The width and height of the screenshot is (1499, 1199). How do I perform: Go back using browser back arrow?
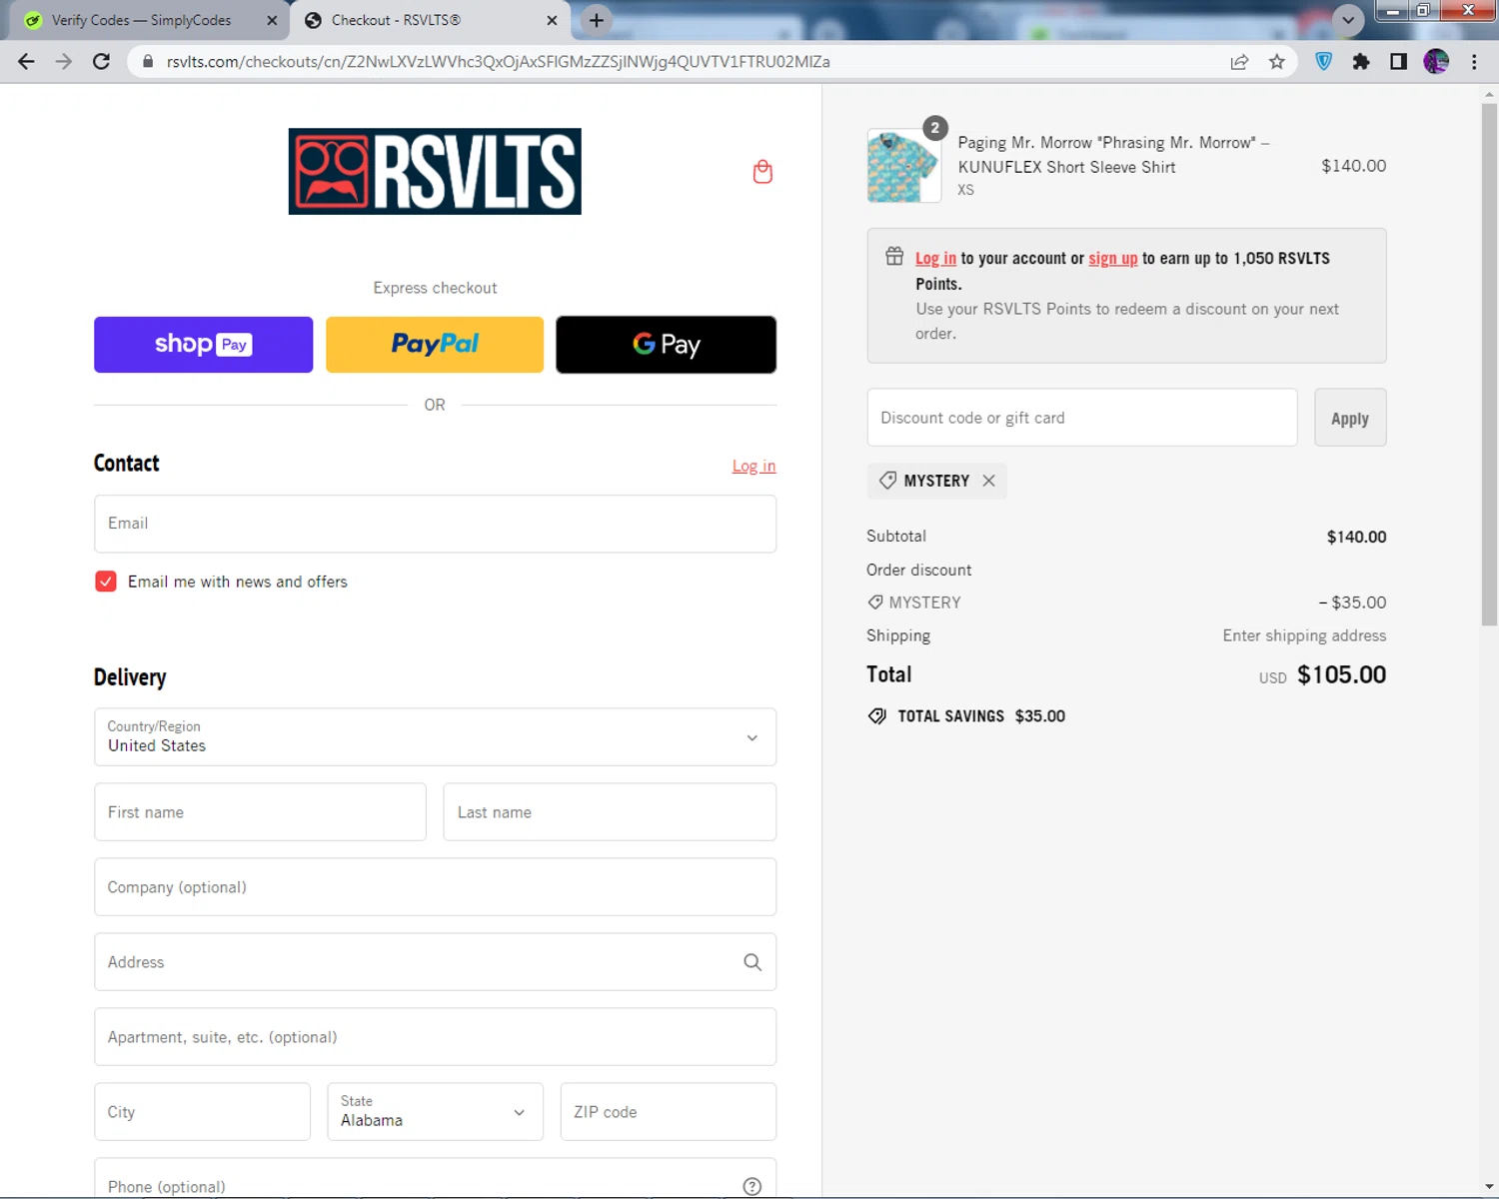[27, 62]
